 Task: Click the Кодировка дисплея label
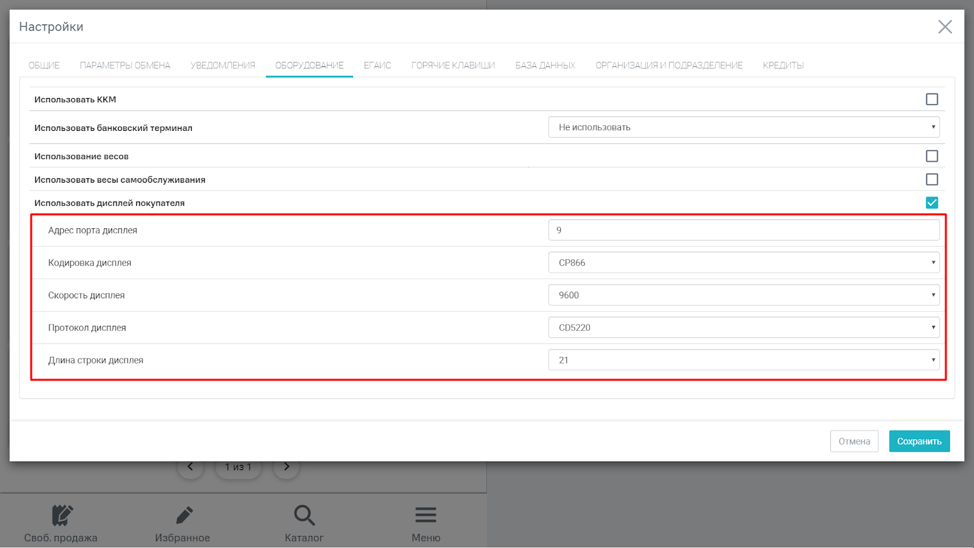click(x=89, y=263)
